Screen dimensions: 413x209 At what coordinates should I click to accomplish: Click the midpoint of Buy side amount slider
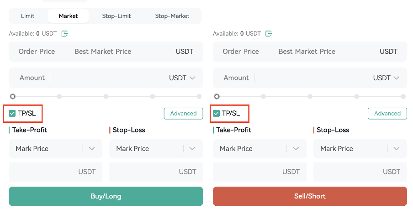(106, 96)
